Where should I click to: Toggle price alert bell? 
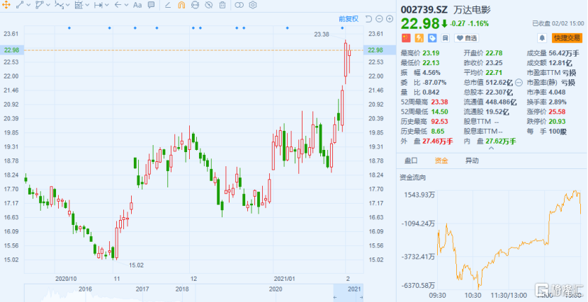542,37
